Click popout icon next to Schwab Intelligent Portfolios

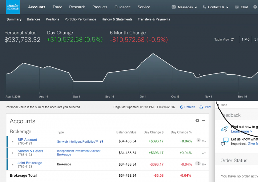click(101, 142)
